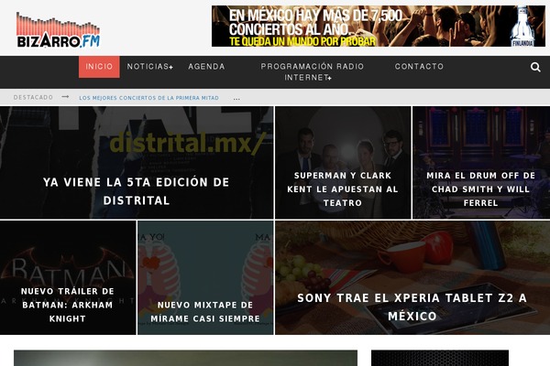This screenshot has width=550, height=366.
Task: Go to the Agenda page
Action: click(x=206, y=67)
